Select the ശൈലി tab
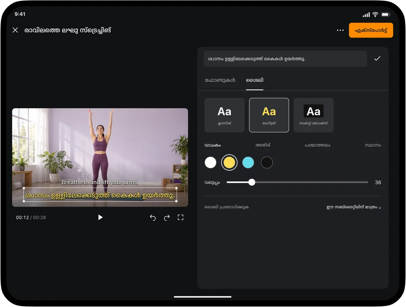Viewport: 406px width, 307px height. pos(254,80)
